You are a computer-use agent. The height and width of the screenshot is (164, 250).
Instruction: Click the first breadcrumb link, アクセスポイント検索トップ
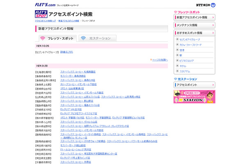[x=45, y=21]
